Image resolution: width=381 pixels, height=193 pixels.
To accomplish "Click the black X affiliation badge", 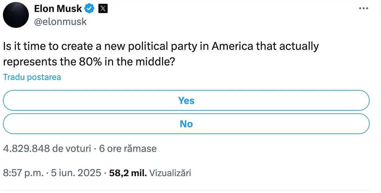I will click(x=103, y=9).
